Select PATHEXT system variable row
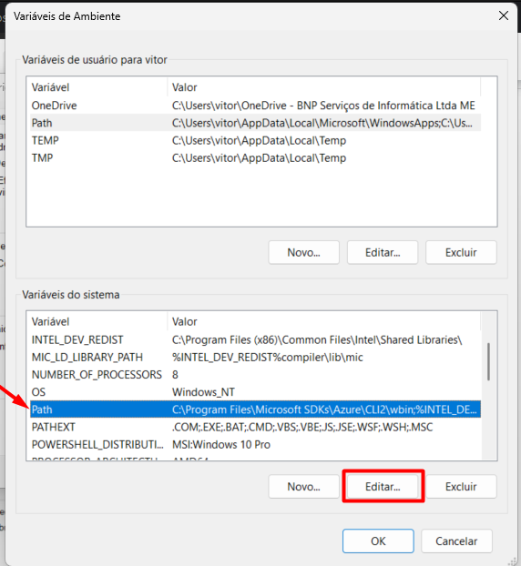The height and width of the screenshot is (566, 521). click(255, 427)
